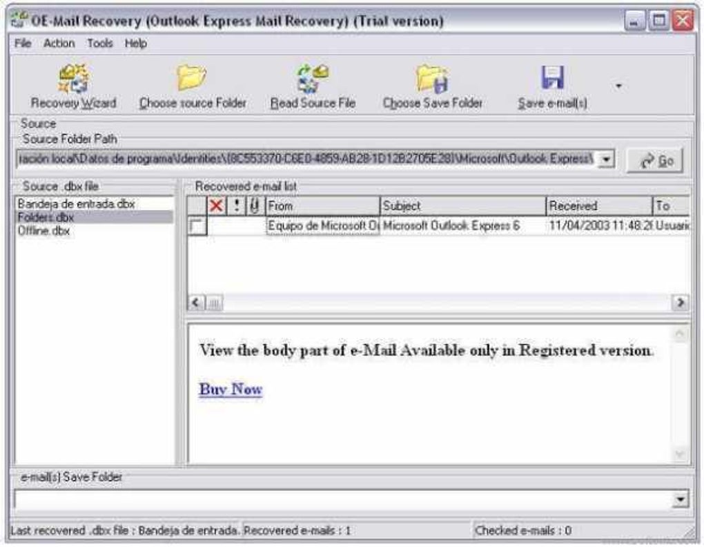Click the Recovered e-mails : 1 status
This screenshot has width=704, height=547.
296,531
